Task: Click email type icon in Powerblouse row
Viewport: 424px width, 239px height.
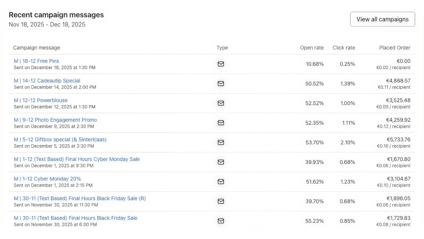Action: 221,103
